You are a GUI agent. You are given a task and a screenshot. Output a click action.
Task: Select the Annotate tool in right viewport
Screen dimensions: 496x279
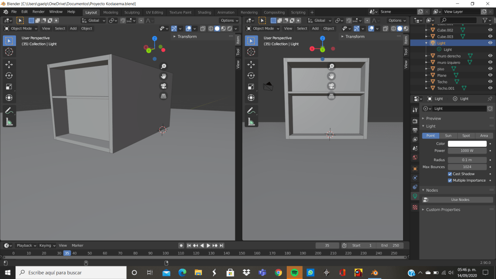pyautogui.click(x=251, y=110)
